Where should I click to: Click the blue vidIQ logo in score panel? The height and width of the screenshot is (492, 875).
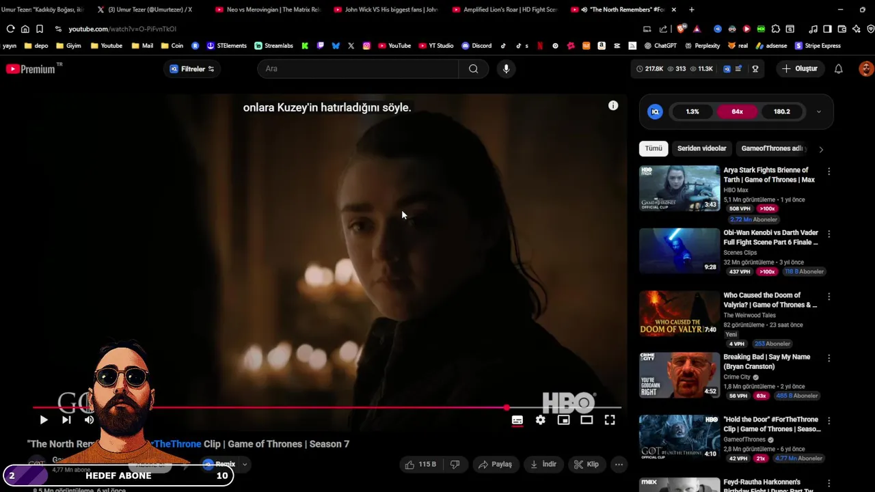[x=655, y=111]
